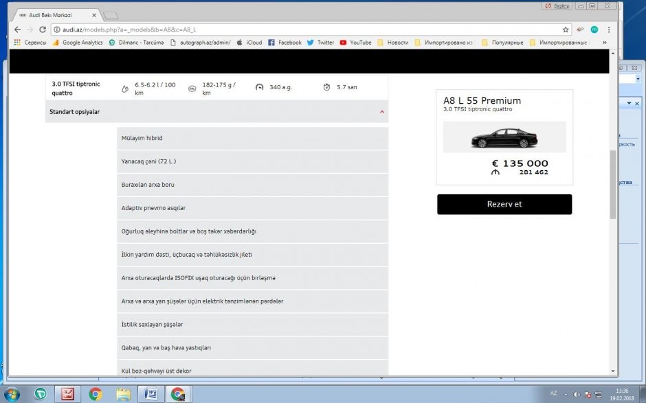Click the A8 L car thumbnail image
The width and height of the screenshot is (646, 403).
pyautogui.click(x=504, y=137)
